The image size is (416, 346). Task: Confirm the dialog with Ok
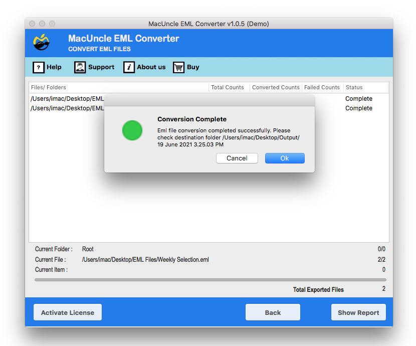click(x=285, y=157)
